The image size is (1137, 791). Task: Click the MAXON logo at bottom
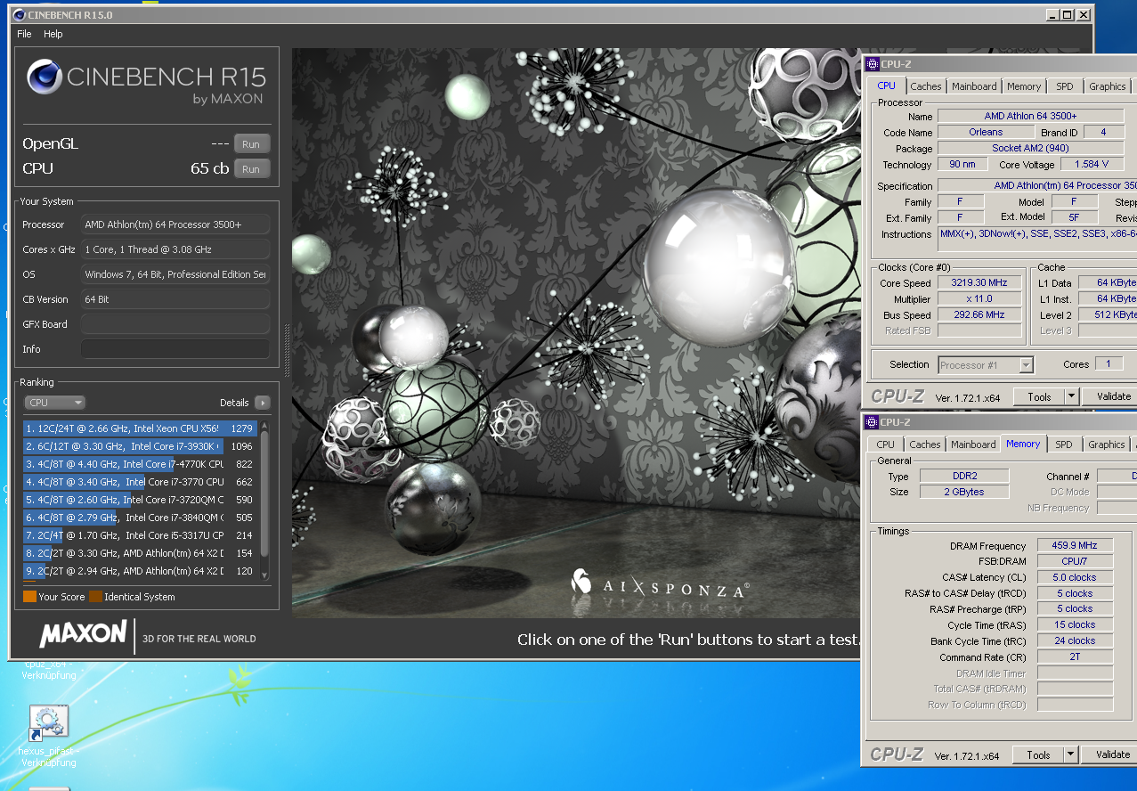point(83,634)
